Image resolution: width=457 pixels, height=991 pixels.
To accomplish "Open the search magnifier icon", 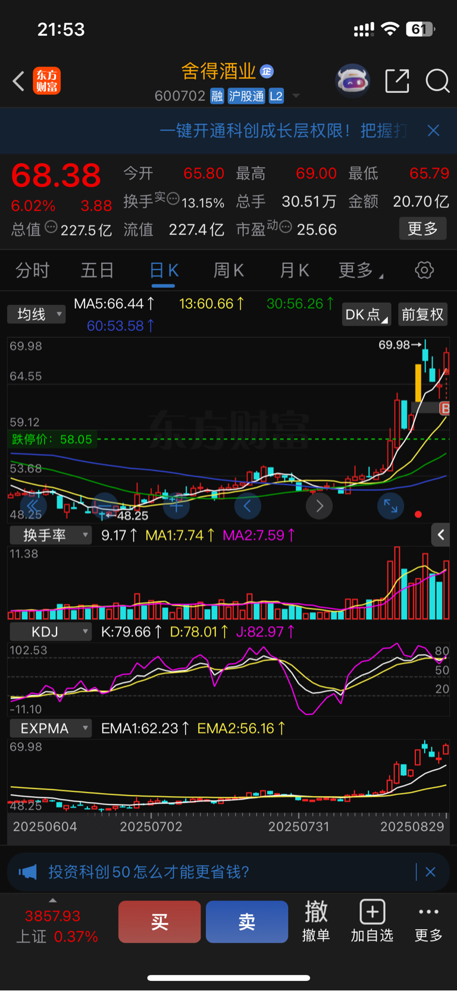I will click(x=437, y=81).
